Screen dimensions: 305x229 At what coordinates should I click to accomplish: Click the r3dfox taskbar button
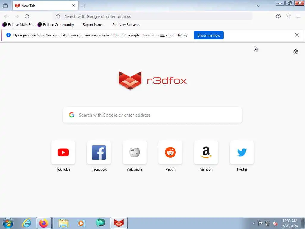tap(119, 223)
